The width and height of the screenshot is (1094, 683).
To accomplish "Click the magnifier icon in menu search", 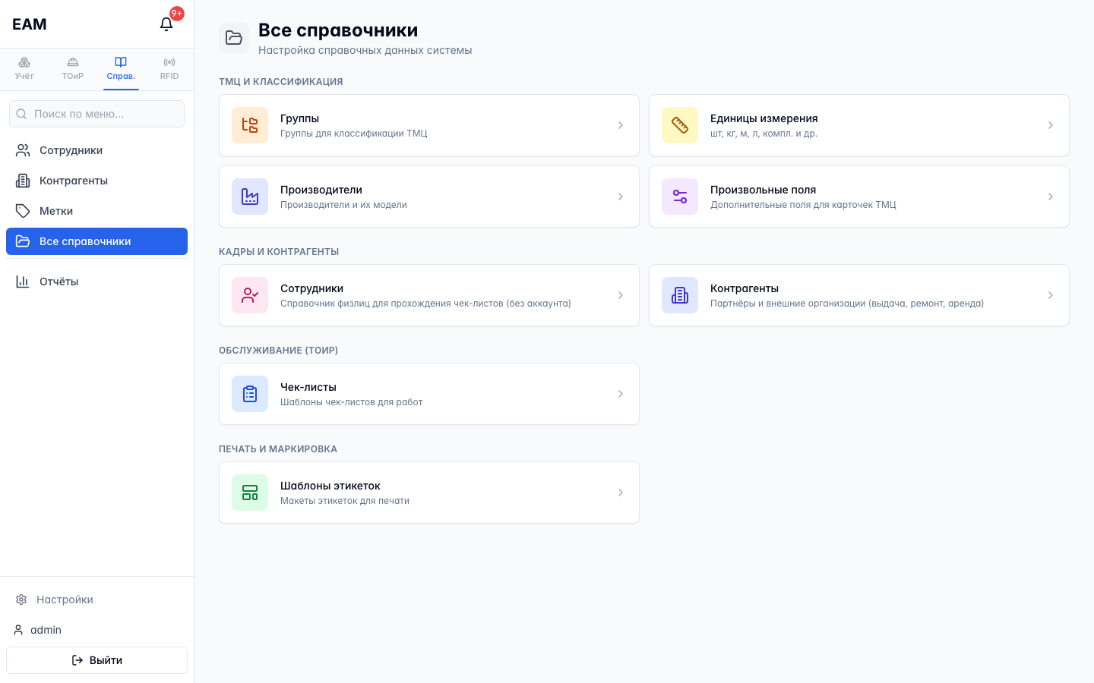I will (21, 114).
